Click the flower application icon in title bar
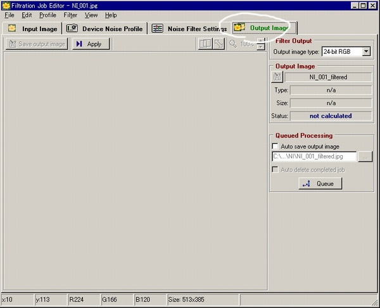The height and width of the screenshot is (308, 380). point(6,5)
